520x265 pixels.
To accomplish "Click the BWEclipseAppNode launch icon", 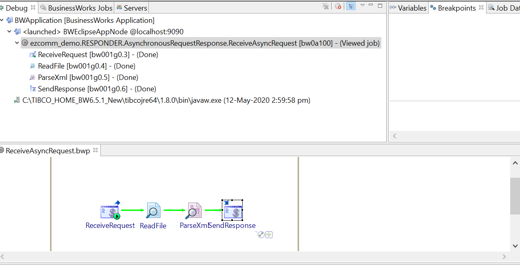I will click(17, 31).
